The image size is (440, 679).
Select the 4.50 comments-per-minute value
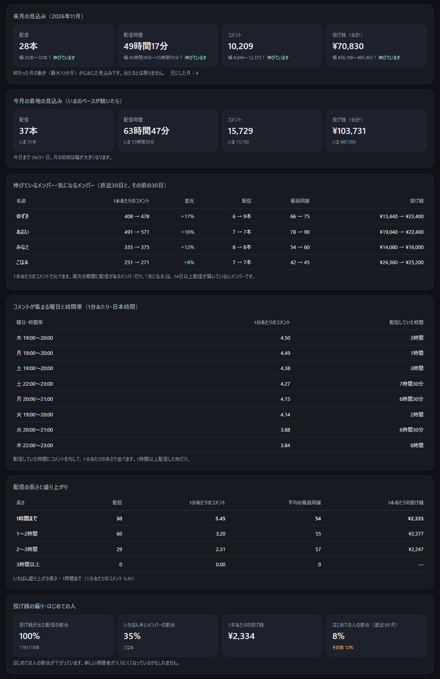285,338
